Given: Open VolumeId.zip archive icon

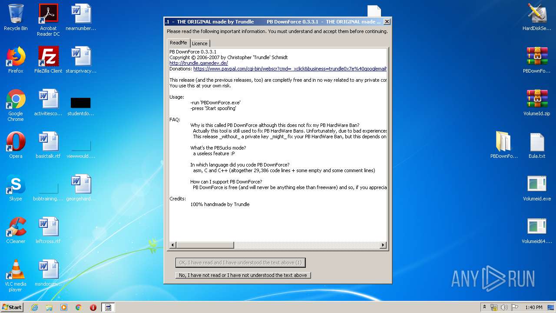Looking at the screenshot, I should pos(537,103).
